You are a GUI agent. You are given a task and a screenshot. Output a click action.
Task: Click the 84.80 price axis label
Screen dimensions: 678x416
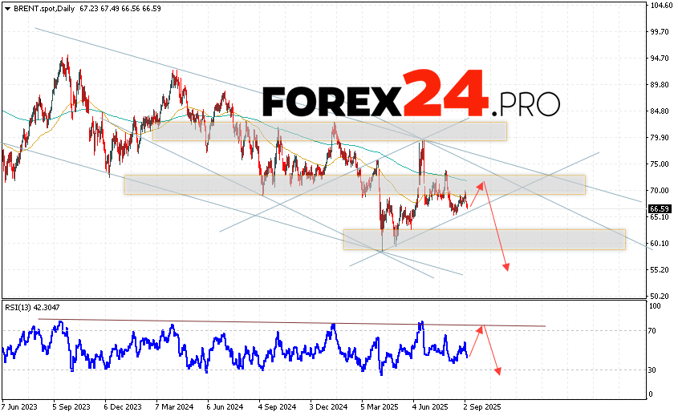(x=660, y=111)
